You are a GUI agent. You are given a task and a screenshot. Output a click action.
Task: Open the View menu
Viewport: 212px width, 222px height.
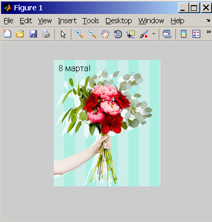(45, 21)
